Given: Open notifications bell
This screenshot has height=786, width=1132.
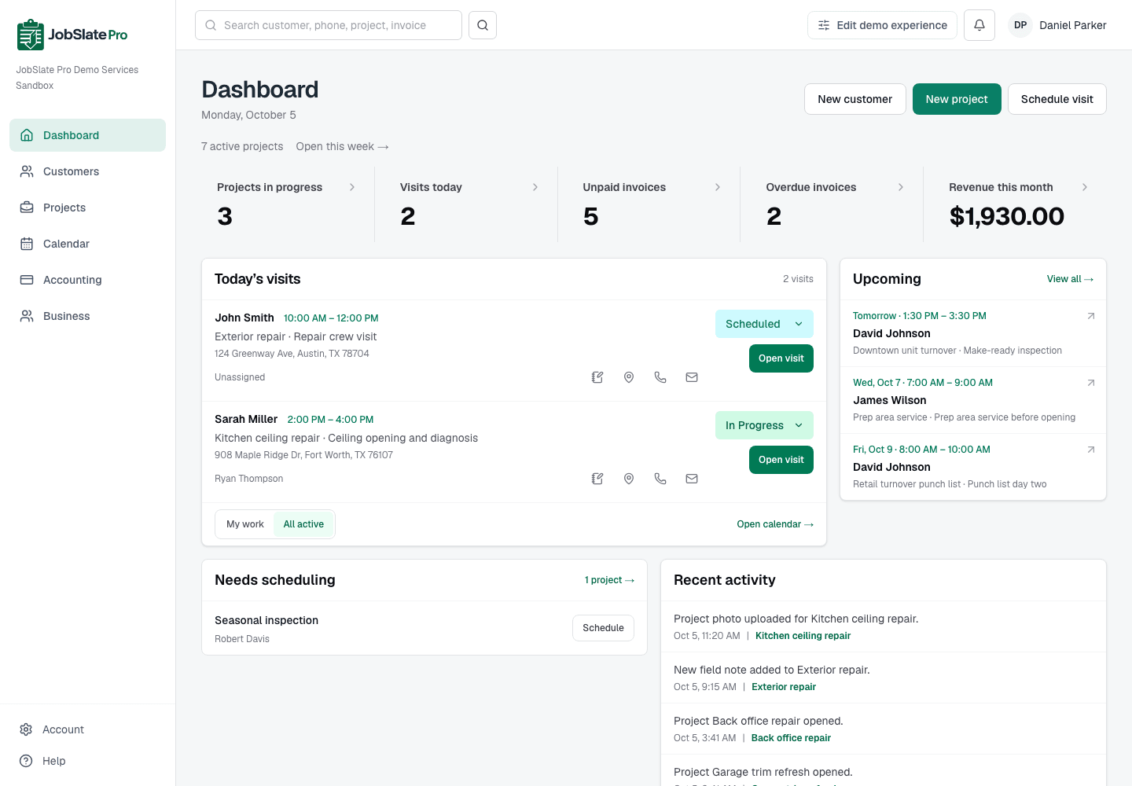Looking at the screenshot, I should click(x=979, y=25).
